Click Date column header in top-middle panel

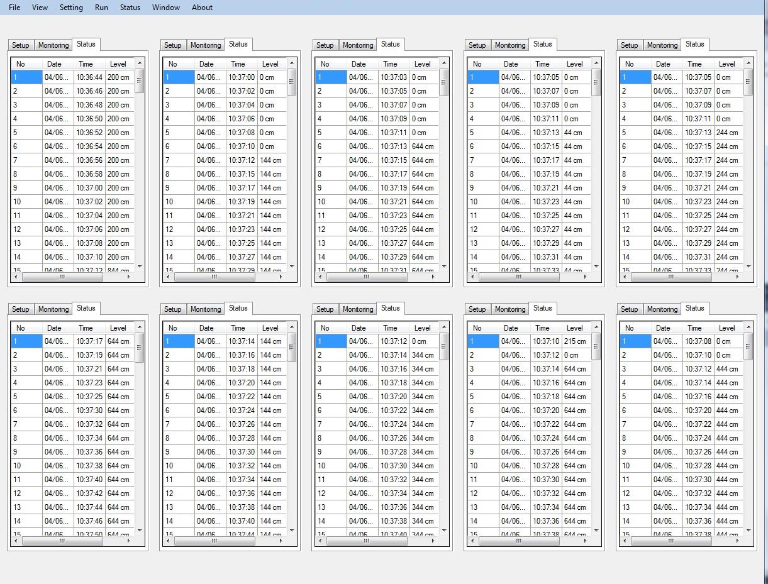(x=359, y=64)
